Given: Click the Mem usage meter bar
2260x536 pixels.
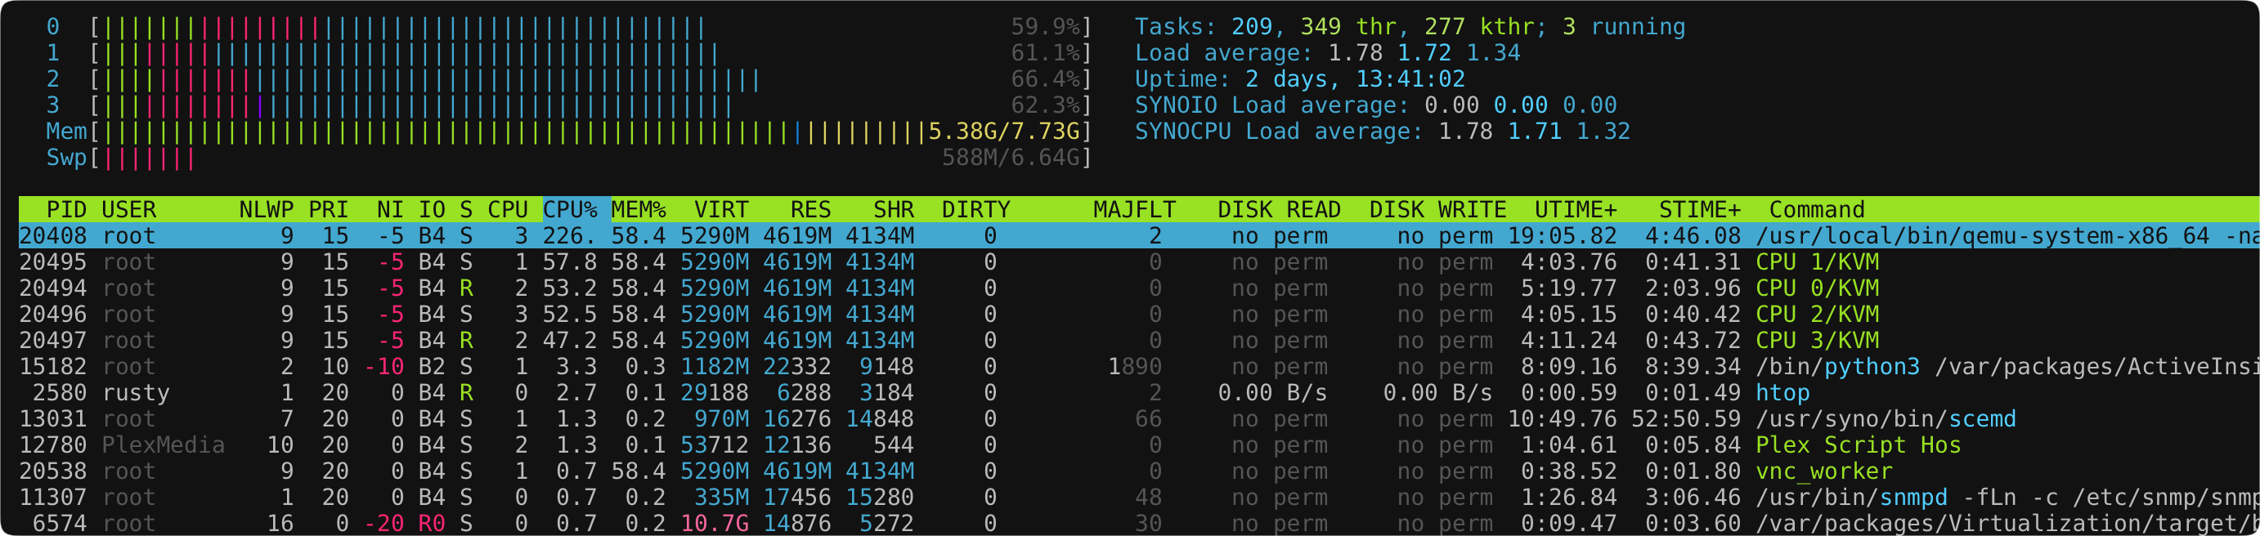Looking at the screenshot, I should pyautogui.click(x=591, y=132).
